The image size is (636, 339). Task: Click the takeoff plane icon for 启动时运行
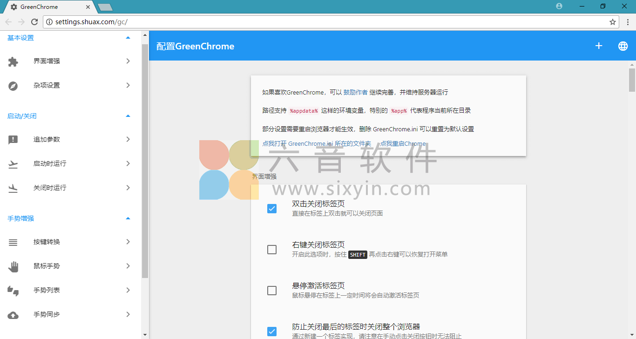tap(13, 164)
